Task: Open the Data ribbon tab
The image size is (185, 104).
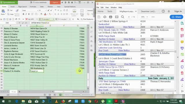Action: pos(42,7)
